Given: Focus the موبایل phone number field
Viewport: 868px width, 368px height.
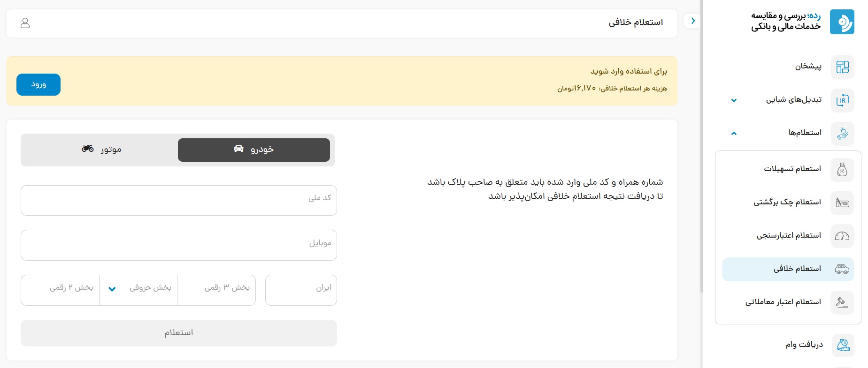Looking at the screenshot, I should click(178, 245).
